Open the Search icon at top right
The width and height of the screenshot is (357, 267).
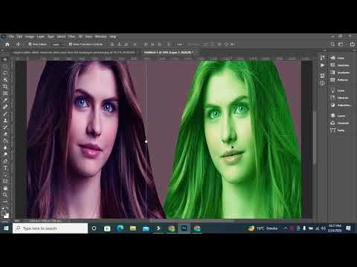(332, 44)
